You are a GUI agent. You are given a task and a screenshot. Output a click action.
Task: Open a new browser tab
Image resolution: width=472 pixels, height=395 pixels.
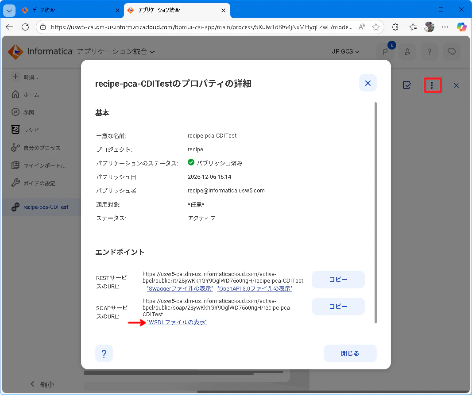click(x=238, y=10)
